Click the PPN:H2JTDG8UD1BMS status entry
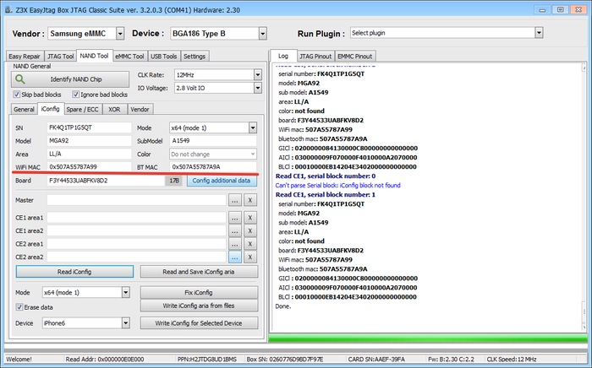The height and width of the screenshot is (368, 592). (x=207, y=360)
